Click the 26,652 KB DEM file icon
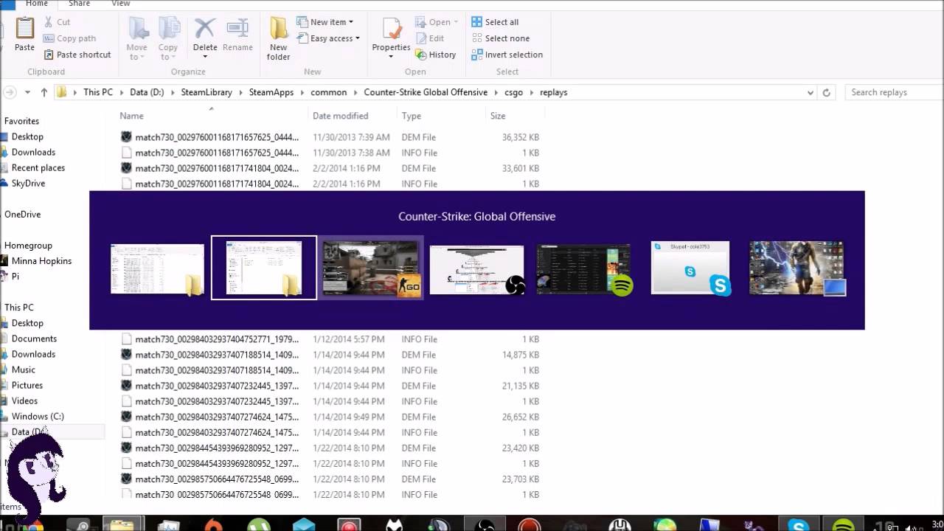The height and width of the screenshot is (531, 944). [x=126, y=417]
